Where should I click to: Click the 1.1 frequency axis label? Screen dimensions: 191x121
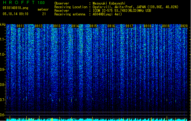[3, 39]
